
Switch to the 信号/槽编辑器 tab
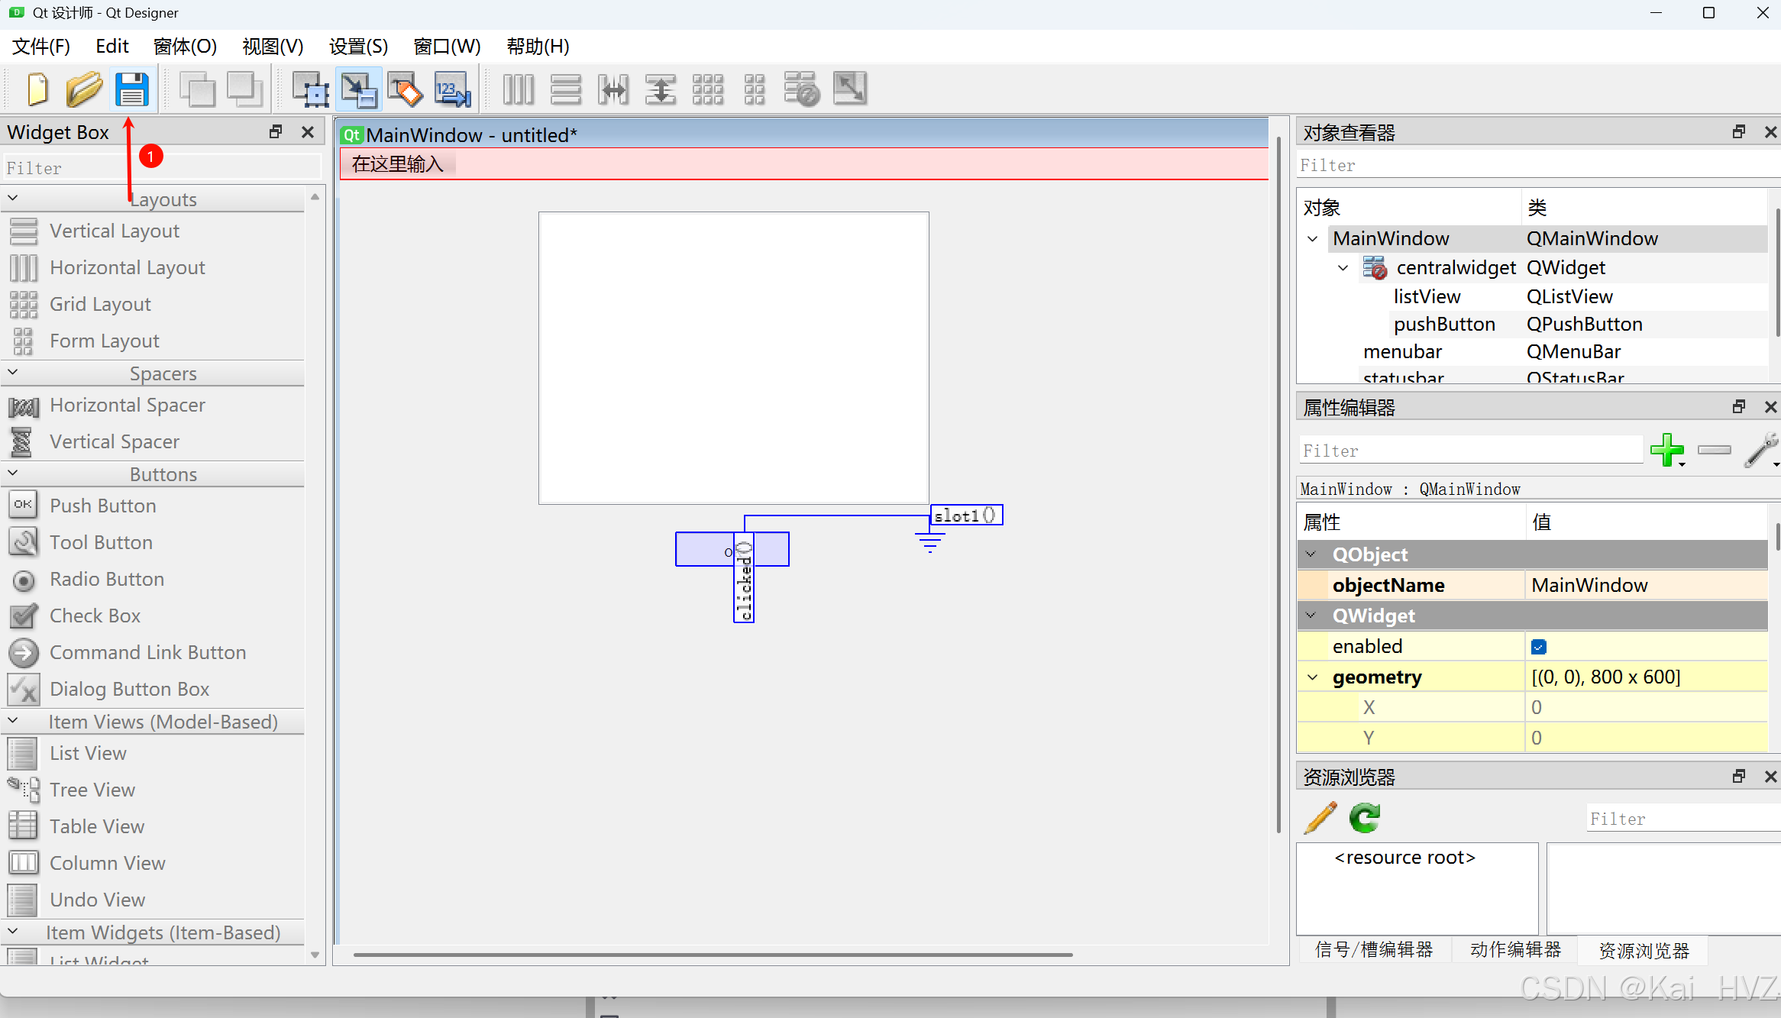[1373, 949]
